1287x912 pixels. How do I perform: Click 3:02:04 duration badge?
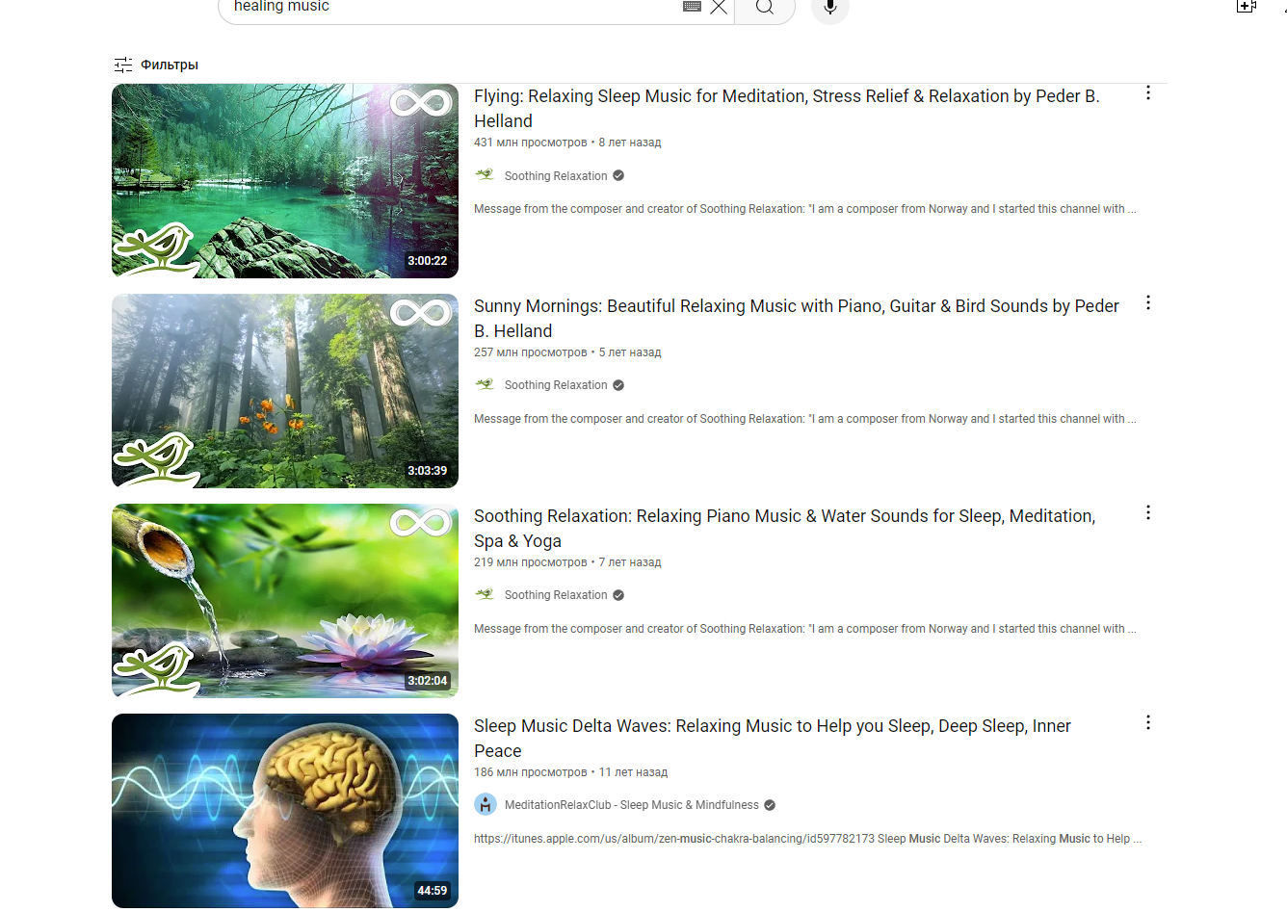[427, 681]
